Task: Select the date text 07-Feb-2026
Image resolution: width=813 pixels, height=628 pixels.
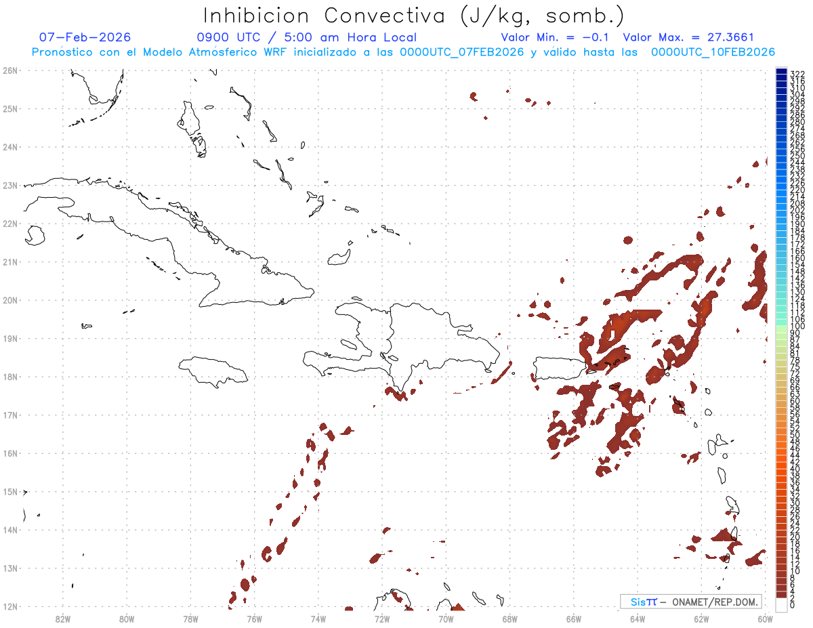Action: (x=85, y=37)
